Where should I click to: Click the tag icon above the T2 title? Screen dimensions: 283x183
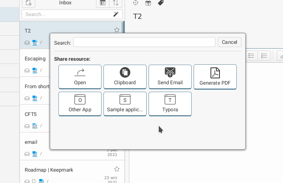point(160,3)
